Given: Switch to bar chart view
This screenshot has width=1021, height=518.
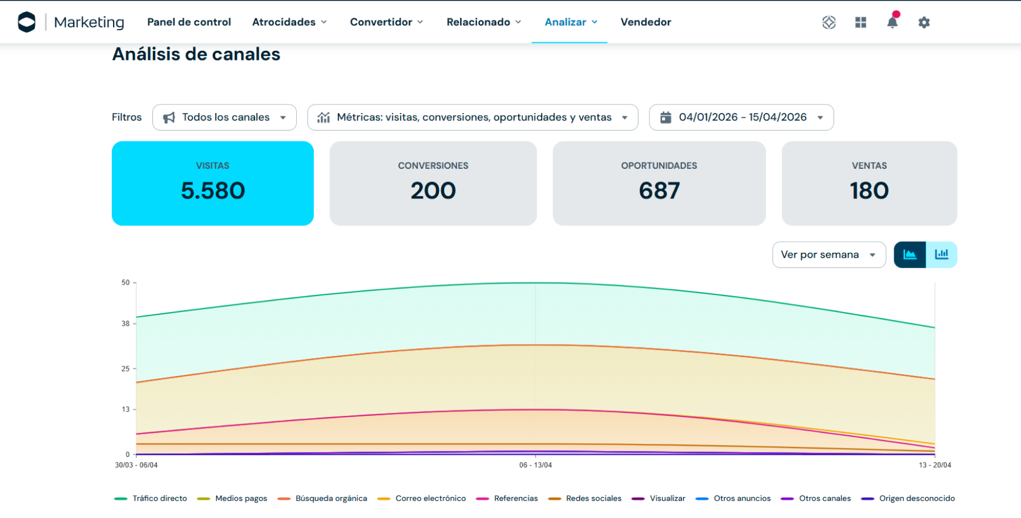Looking at the screenshot, I should click(941, 254).
